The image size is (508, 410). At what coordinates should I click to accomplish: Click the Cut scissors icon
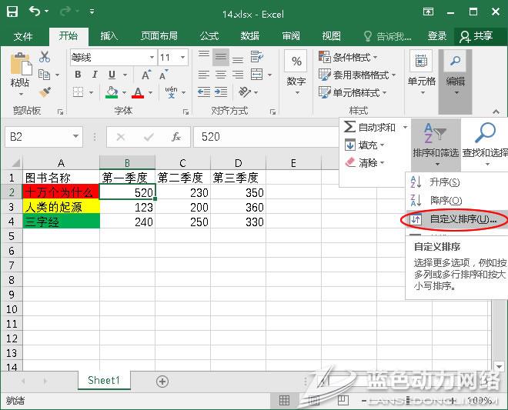tap(45, 57)
